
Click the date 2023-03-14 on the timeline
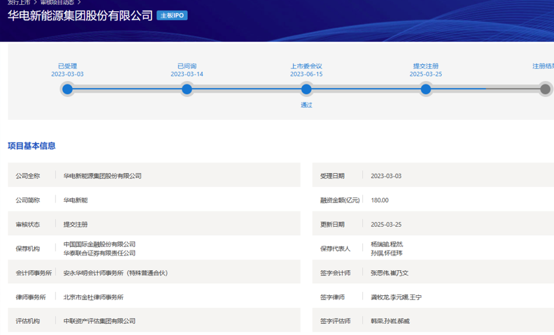(187, 74)
